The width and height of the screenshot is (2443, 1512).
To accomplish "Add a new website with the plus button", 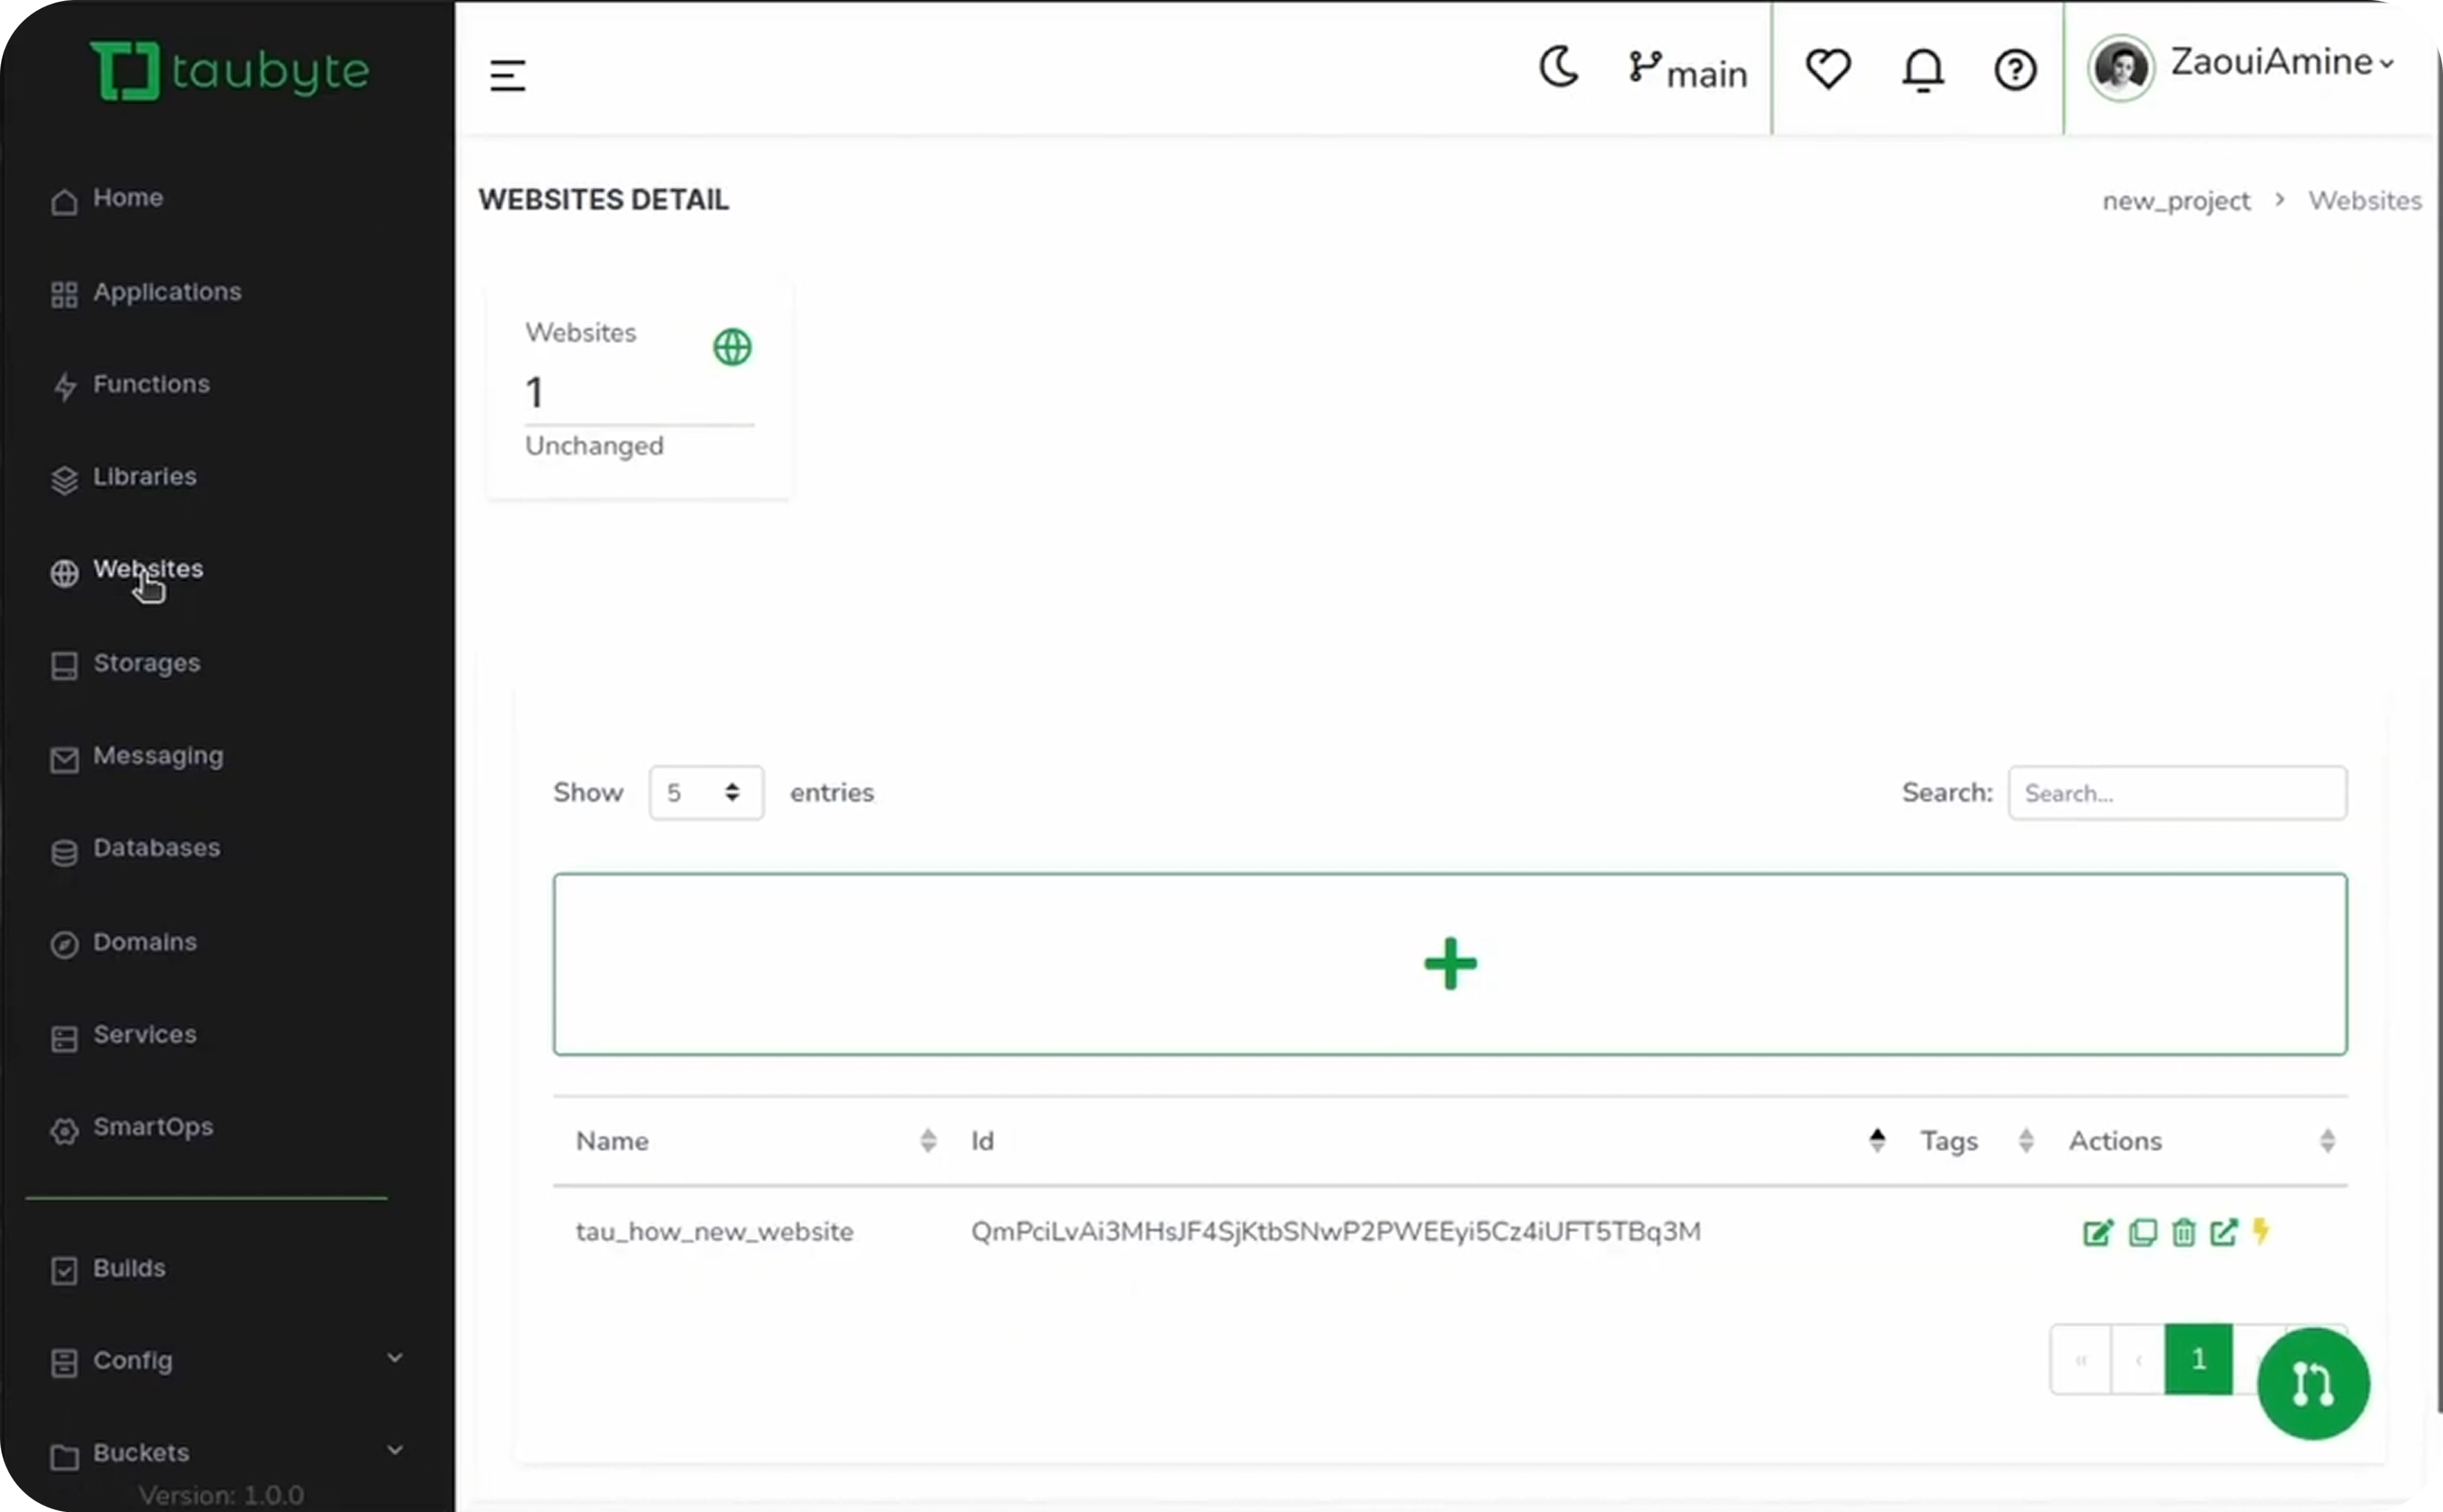I will [1451, 963].
